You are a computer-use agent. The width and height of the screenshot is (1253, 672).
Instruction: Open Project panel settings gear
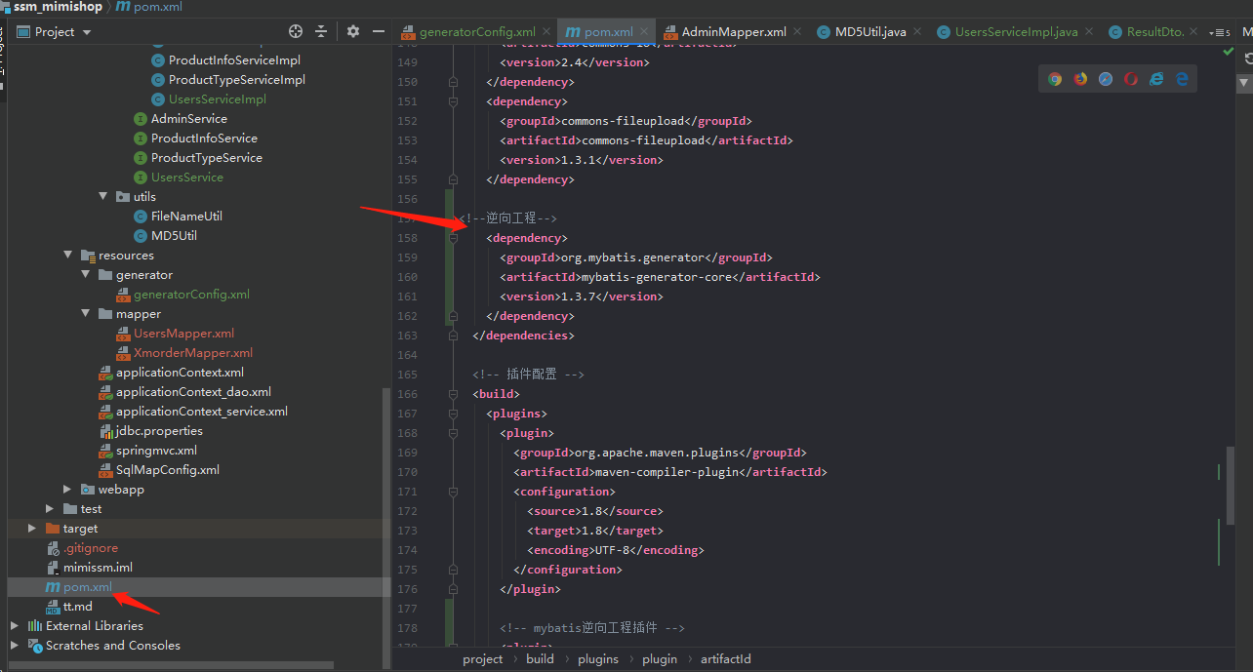[x=353, y=32]
